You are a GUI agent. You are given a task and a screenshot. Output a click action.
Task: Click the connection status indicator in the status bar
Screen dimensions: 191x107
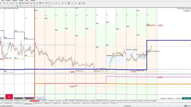(187, 106)
